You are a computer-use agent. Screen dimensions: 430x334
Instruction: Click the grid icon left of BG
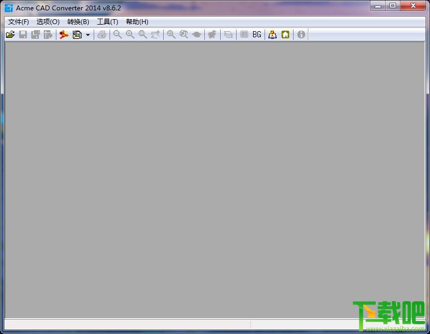[244, 34]
